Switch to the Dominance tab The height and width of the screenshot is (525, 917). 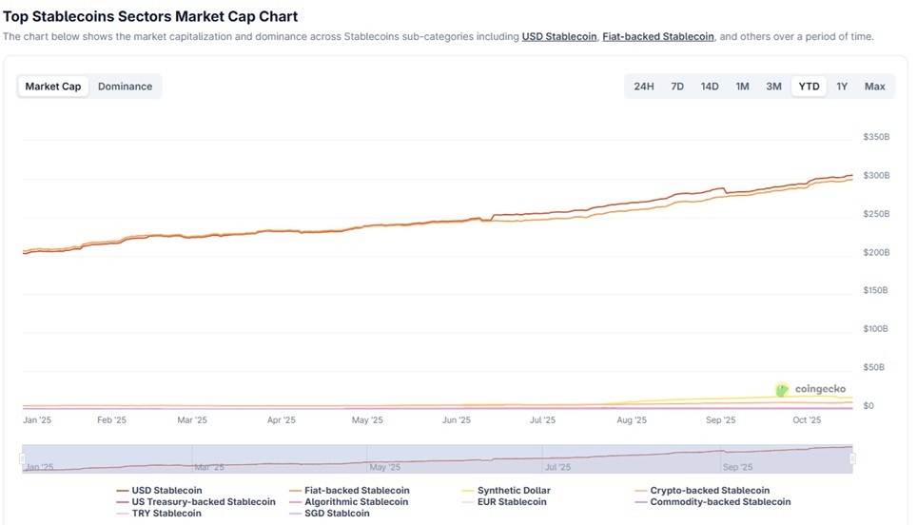point(125,87)
